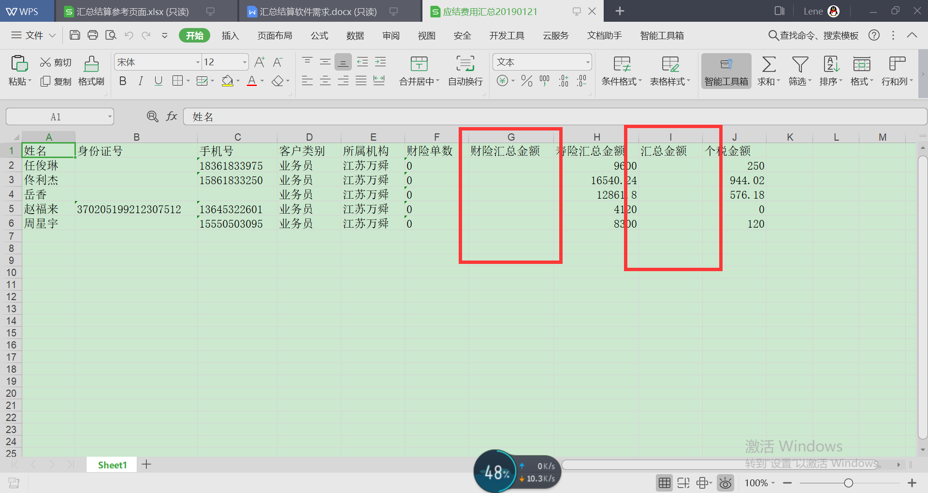Decrease font size with A- icon
The width and height of the screenshot is (928, 493).
278,62
